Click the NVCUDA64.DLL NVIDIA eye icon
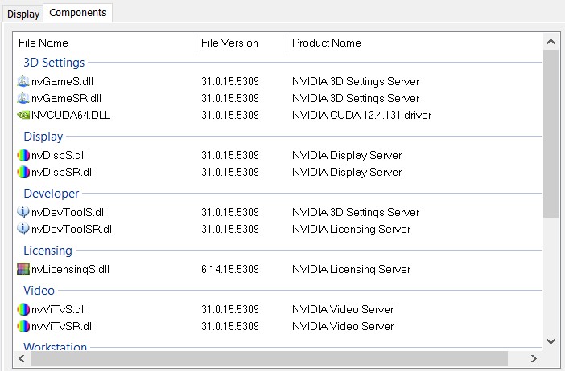 tap(23, 115)
